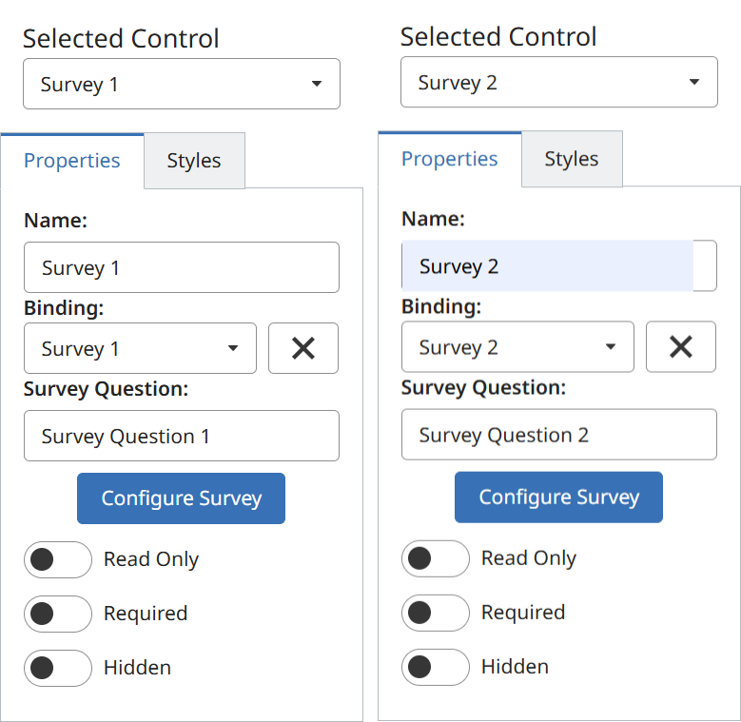Toggle Hidden switch for Survey 1

(x=57, y=668)
